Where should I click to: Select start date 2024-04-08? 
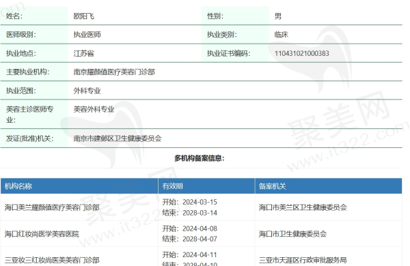point(200,228)
